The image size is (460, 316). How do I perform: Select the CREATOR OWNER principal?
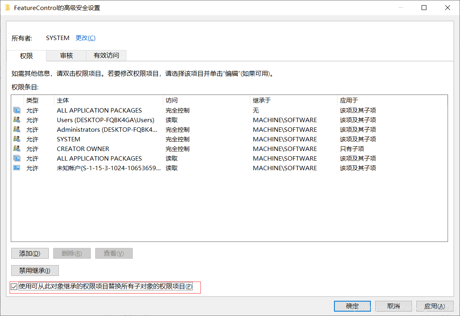coord(83,149)
